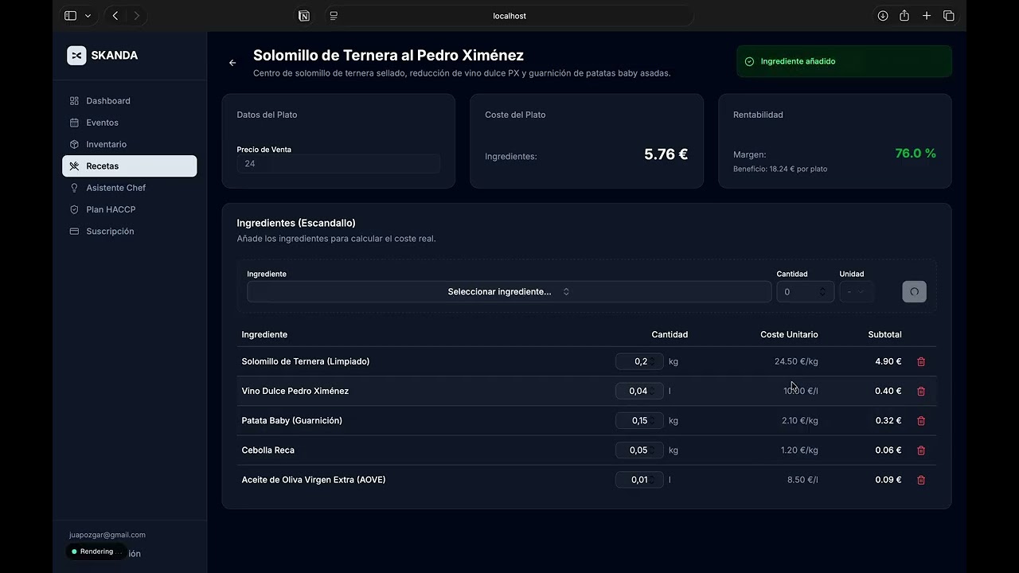Viewport: 1019px width, 573px height.
Task: Navigate to Plan HACCP section
Action: point(111,209)
